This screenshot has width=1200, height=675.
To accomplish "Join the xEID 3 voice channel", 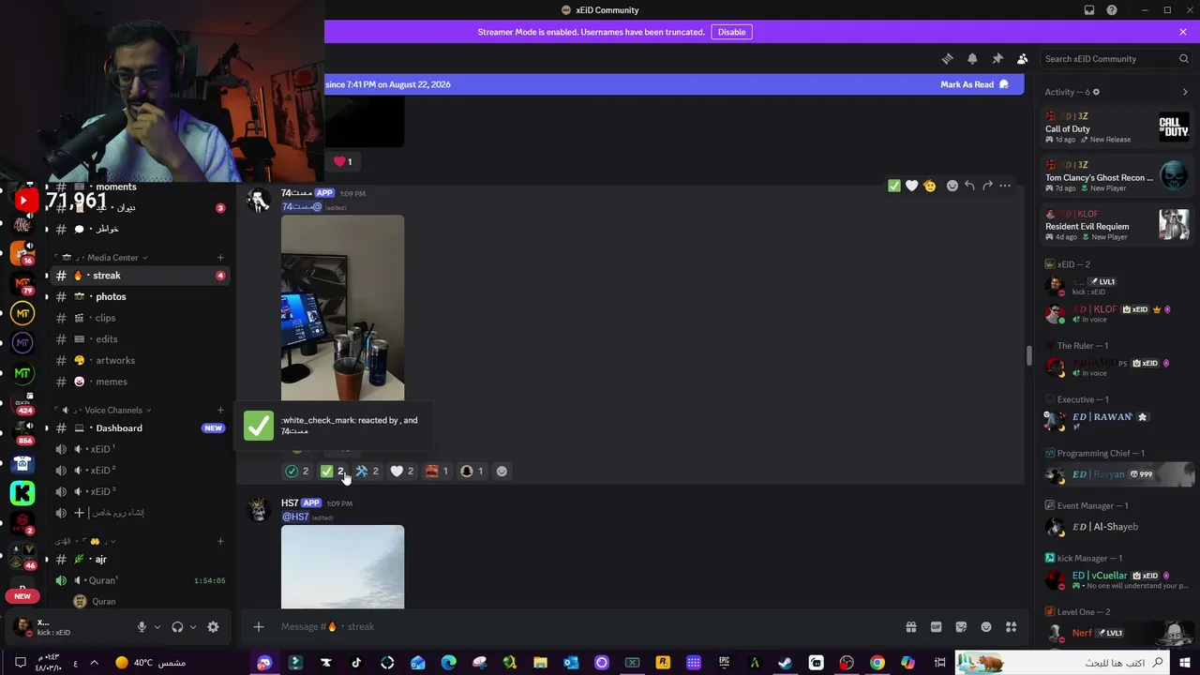I will [x=141, y=491].
